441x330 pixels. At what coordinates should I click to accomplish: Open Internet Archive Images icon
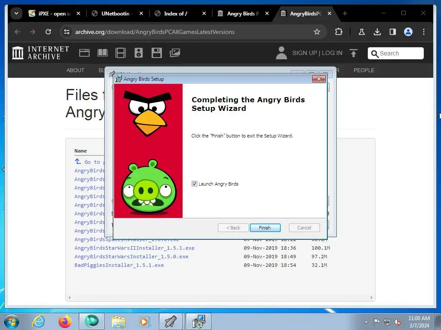(175, 53)
